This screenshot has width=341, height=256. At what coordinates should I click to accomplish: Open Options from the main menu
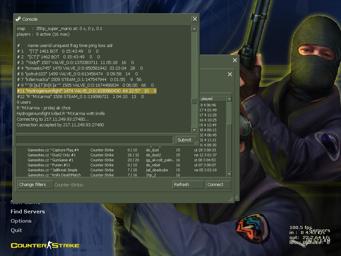click(21, 221)
